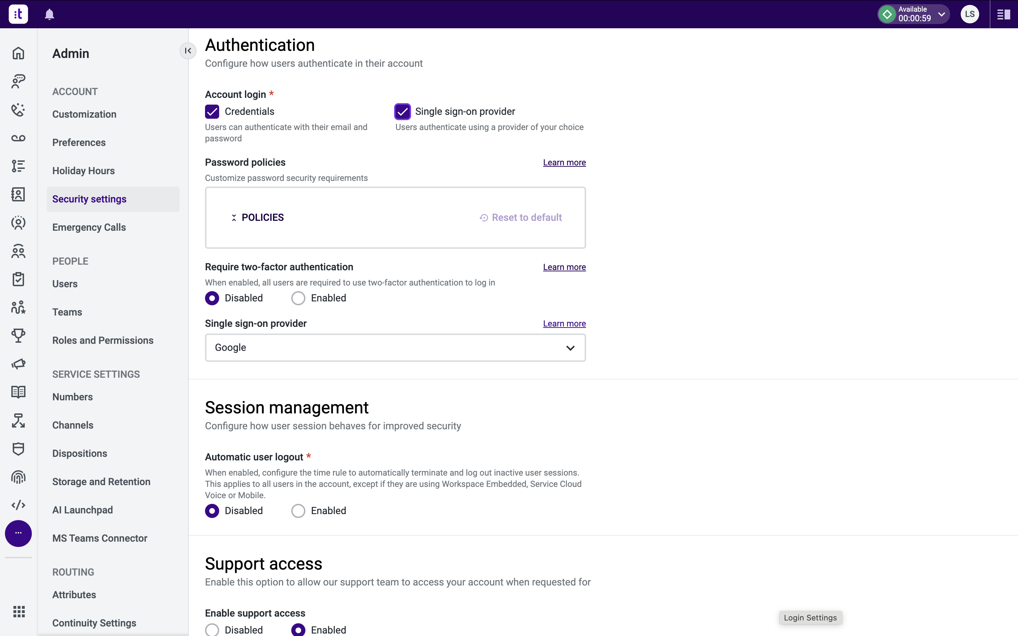Open the Google SSO provider dropdown

[x=395, y=347]
